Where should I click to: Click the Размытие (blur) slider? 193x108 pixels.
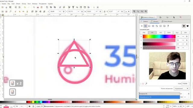pos(160,94)
